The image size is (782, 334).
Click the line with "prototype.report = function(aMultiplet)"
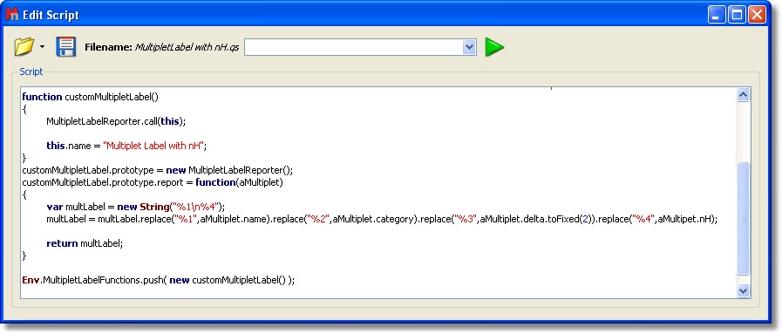(153, 182)
